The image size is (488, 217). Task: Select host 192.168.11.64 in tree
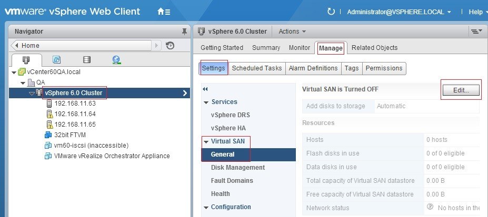tap(75, 114)
